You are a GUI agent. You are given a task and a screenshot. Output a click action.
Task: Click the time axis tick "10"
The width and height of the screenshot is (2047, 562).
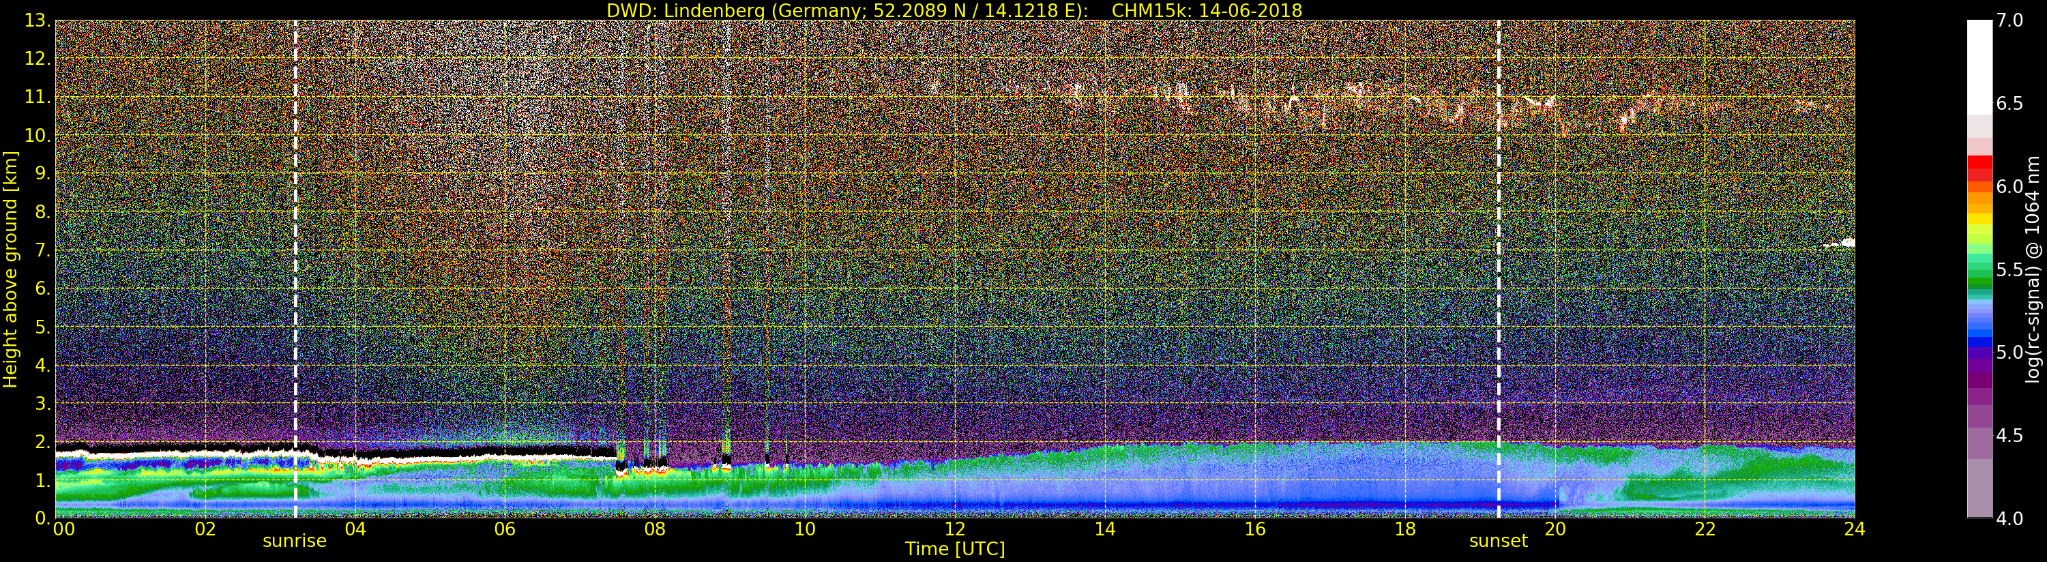point(805,529)
